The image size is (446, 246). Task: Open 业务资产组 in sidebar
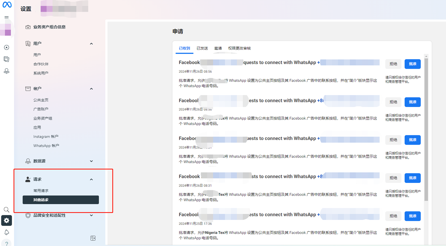pyautogui.click(x=43, y=118)
